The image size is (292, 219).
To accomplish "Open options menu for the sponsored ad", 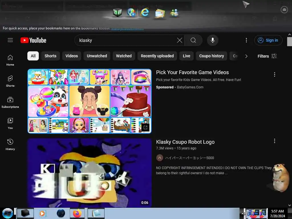I will coord(275,74).
